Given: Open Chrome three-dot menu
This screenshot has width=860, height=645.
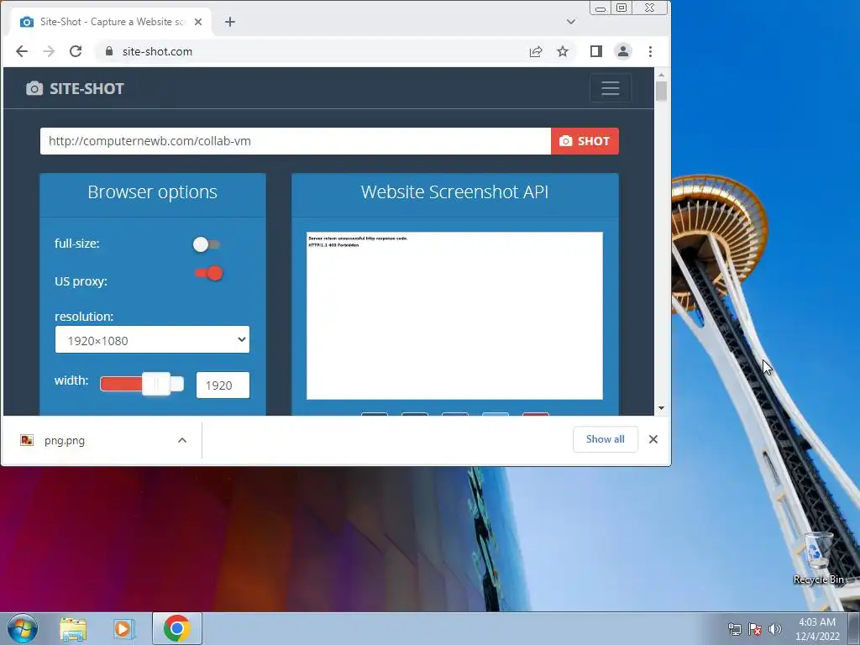Looking at the screenshot, I should (x=651, y=51).
